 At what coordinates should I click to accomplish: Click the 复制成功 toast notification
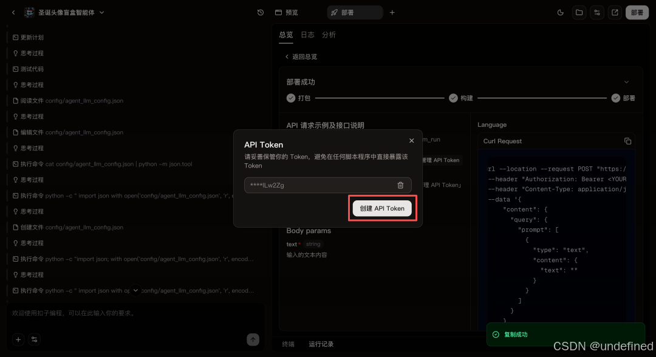coord(565,335)
